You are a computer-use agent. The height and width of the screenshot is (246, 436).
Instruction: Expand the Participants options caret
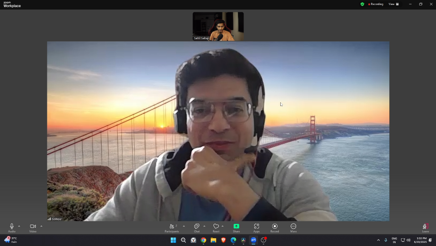(x=183, y=226)
